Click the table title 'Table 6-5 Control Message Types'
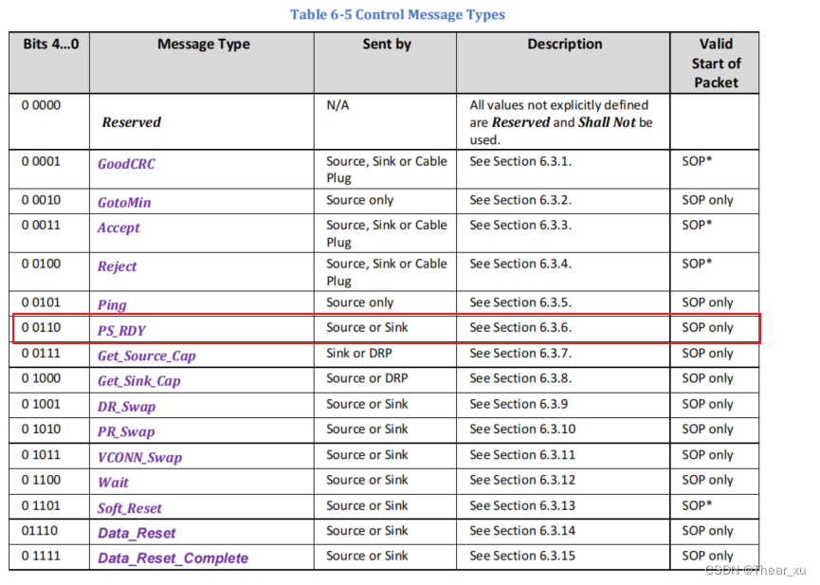This screenshot has width=820, height=585. click(397, 14)
